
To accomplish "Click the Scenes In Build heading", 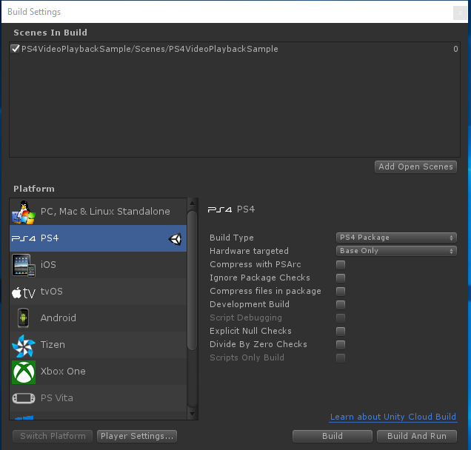I will click(x=50, y=33).
